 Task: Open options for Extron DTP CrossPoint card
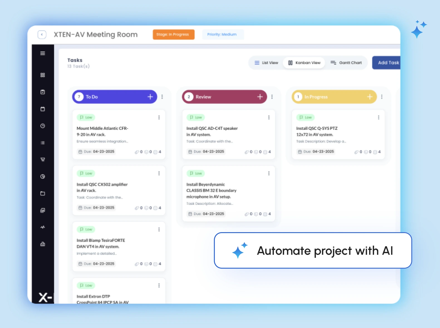point(159,286)
